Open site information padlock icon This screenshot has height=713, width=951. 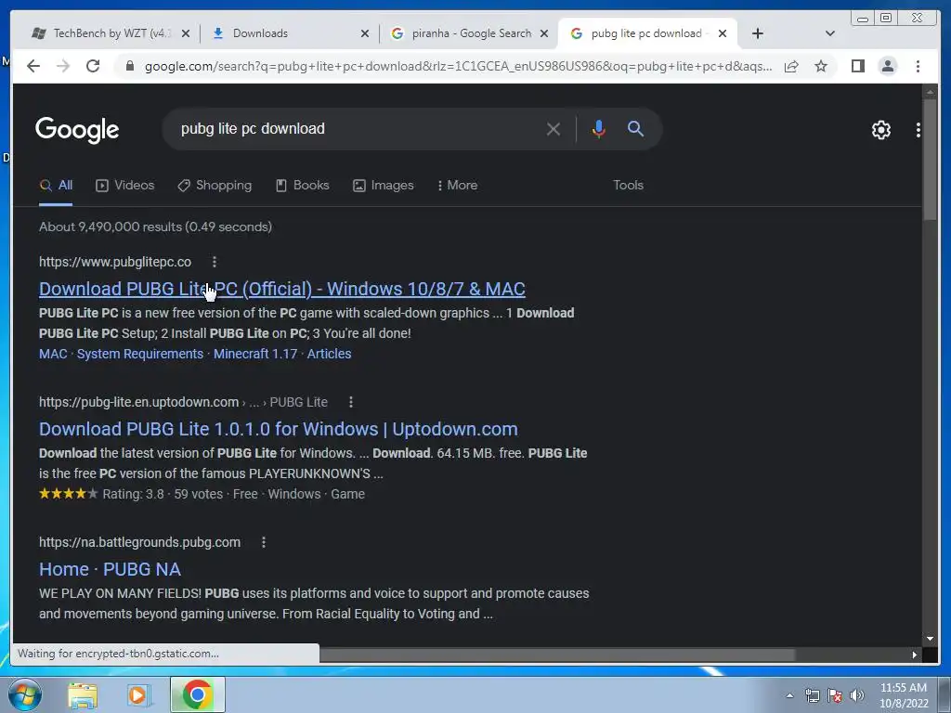(129, 66)
